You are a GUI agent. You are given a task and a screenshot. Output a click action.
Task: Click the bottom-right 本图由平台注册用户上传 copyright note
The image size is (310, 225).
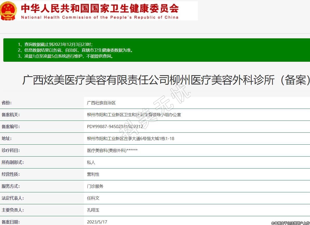[x=290, y=223]
